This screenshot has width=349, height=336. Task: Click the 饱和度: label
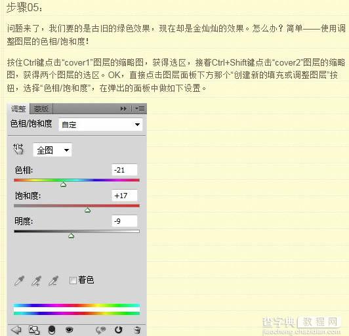[28, 196]
